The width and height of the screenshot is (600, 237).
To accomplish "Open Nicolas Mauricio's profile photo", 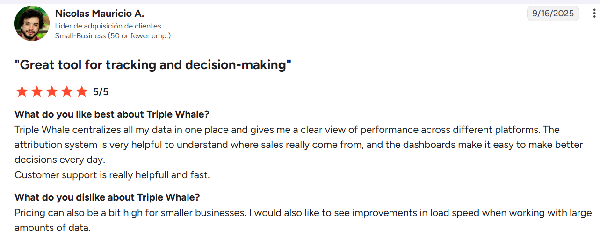I will pos(32,23).
